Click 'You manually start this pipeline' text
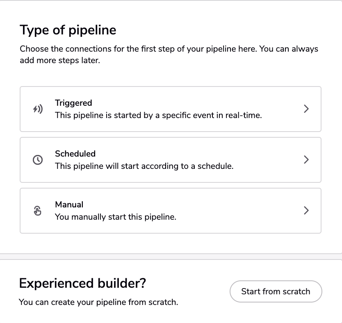The image size is (342, 323). coord(116,217)
